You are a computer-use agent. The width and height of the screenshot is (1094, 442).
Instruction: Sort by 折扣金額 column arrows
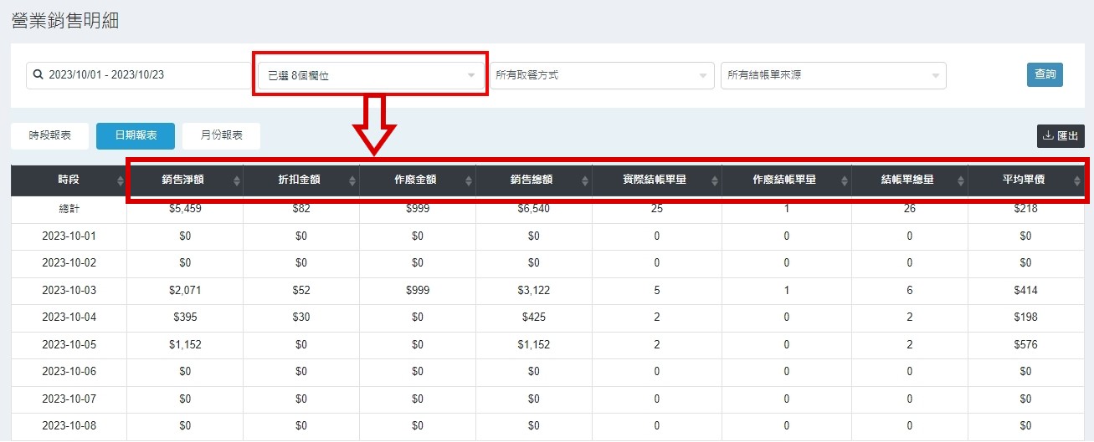pos(353,180)
